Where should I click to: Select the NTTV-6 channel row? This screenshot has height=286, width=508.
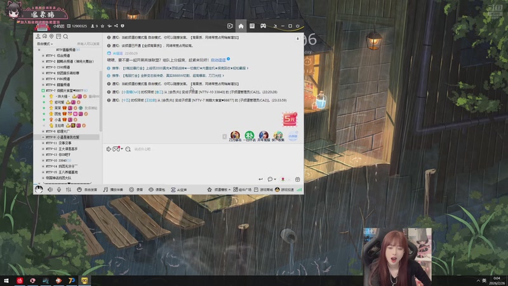click(67, 85)
